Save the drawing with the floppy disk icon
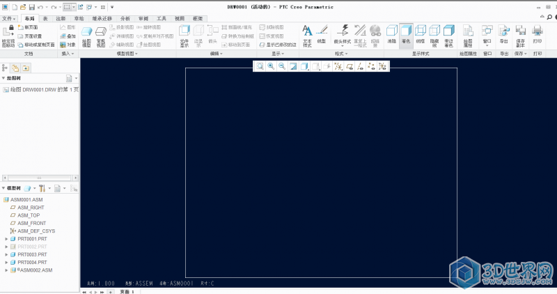The width and height of the screenshot is (557, 294). (x=31, y=7)
